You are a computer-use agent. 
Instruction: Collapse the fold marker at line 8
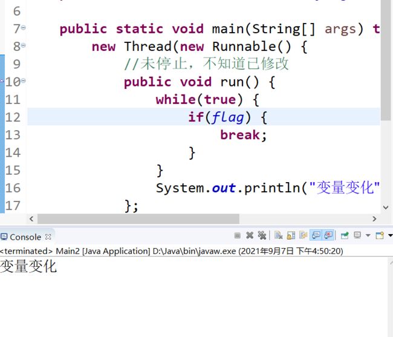24,45
